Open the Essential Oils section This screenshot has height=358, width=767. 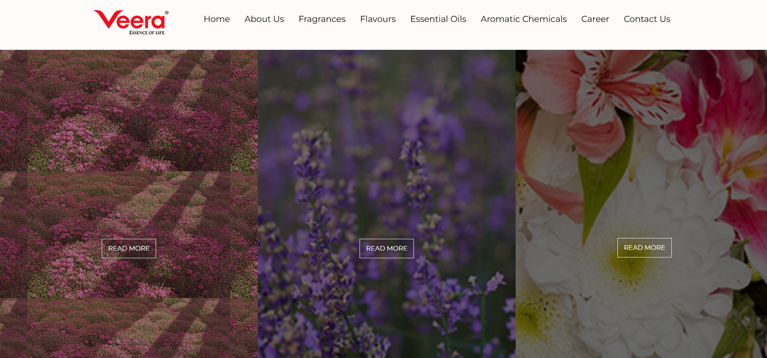coord(438,19)
